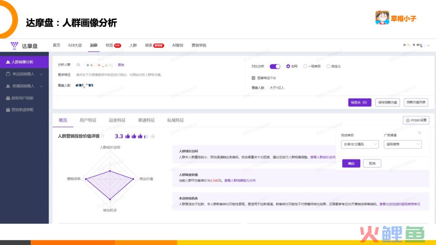Go to 首页 in top navigation

tap(56, 45)
